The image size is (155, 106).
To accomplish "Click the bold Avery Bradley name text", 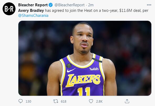I will (31, 11).
